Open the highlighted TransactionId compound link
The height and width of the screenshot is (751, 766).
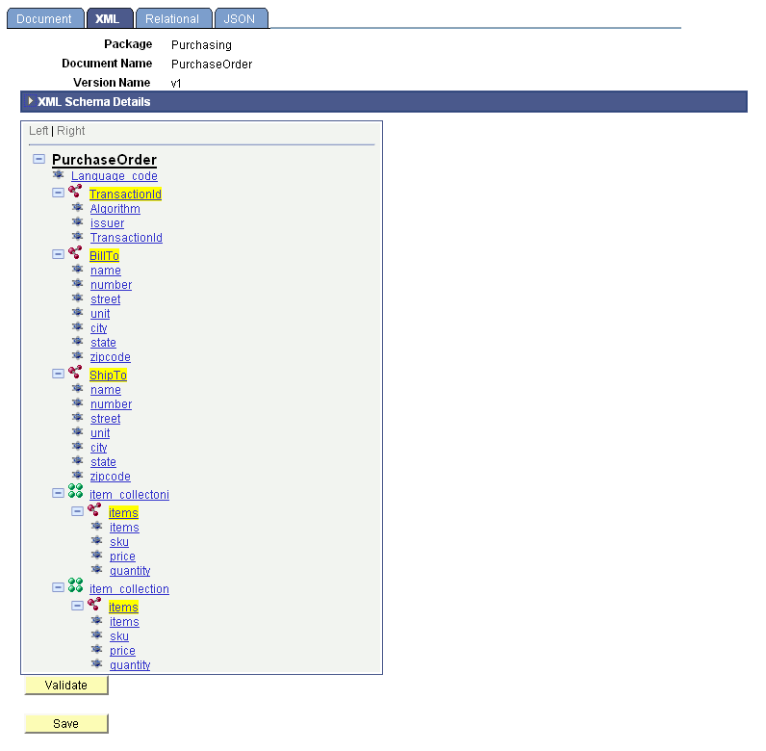[125, 194]
